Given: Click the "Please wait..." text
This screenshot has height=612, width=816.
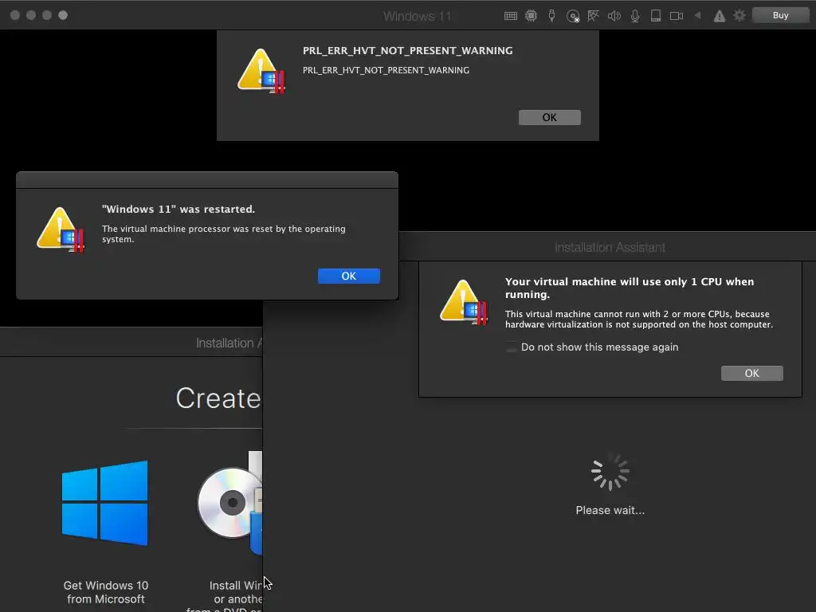Looking at the screenshot, I should point(610,511).
